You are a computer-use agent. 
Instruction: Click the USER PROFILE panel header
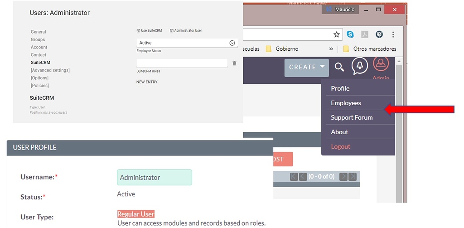point(140,147)
